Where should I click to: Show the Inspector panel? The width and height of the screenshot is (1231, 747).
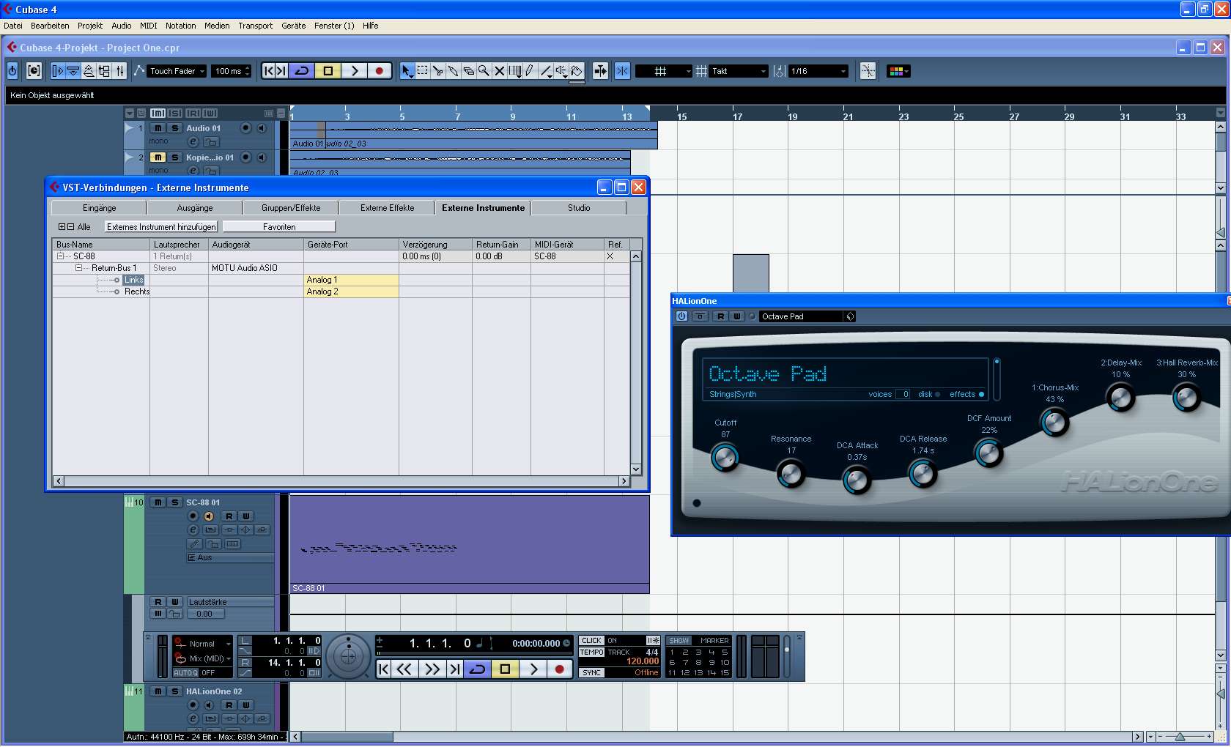click(x=58, y=71)
